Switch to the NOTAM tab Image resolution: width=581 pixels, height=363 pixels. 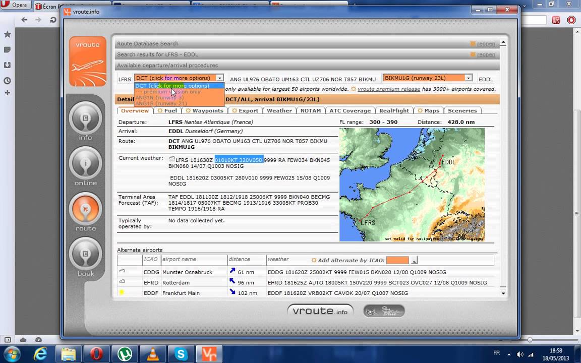click(311, 110)
